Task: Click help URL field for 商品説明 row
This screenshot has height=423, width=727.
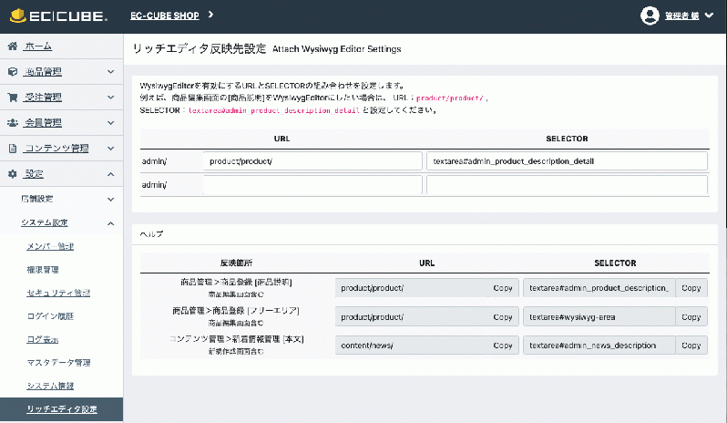Action: [412, 288]
